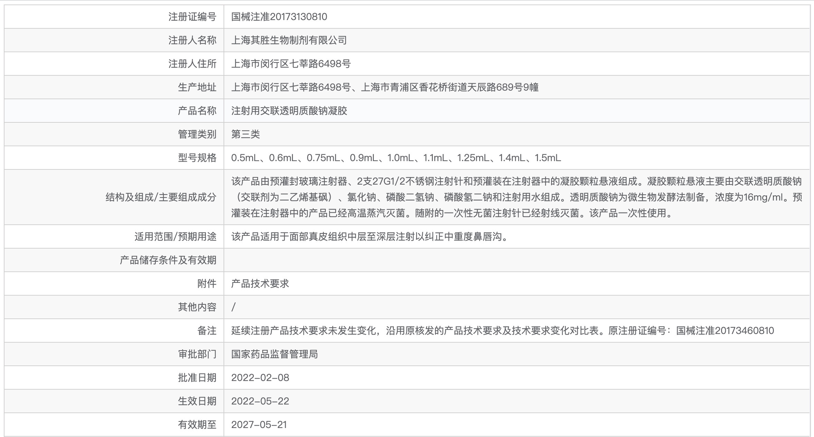Select the intended use text 该产品适用于面部真皮组织
Image resolution: width=814 pixels, height=437 pixels.
click(371, 236)
